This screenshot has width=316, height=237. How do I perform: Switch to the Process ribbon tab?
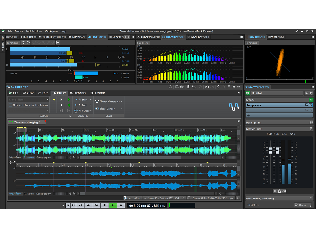[78, 93]
